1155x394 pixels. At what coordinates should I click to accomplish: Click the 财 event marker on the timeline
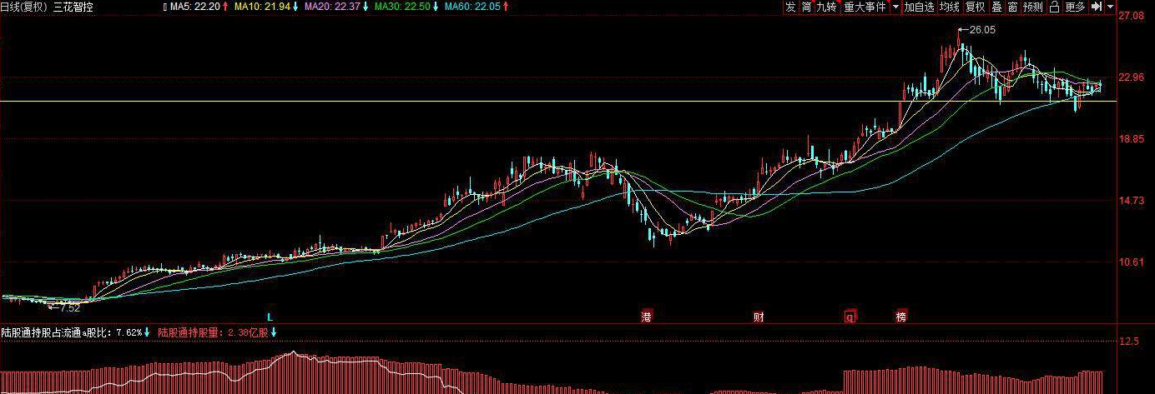click(758, 317)
